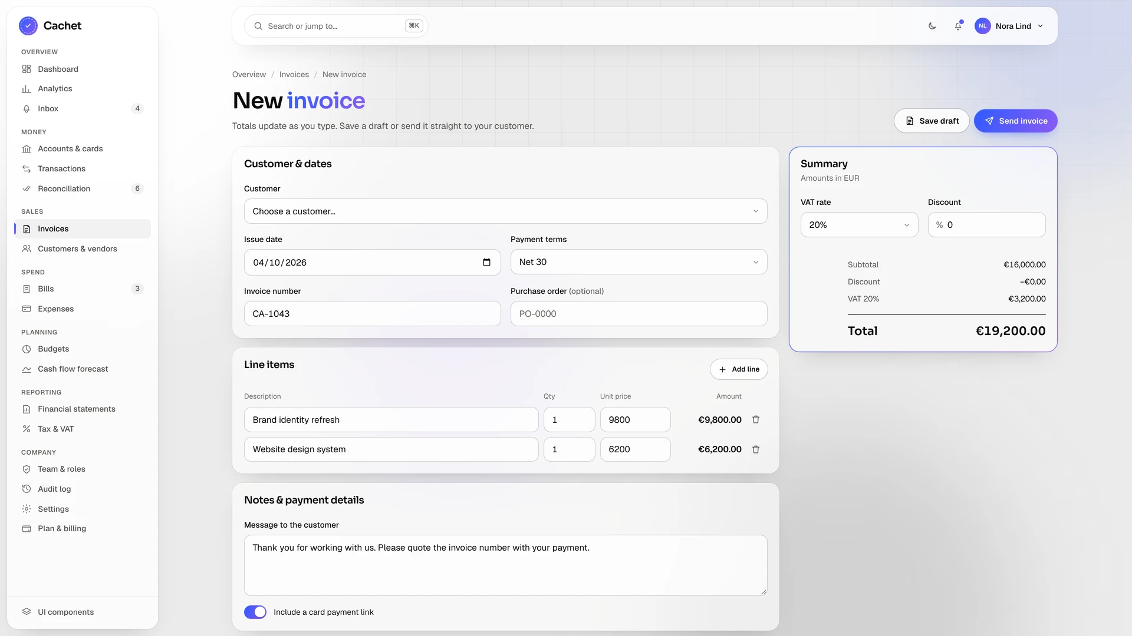Viewport: 1132px width, 636px height.
Task: Click the Inbox bell icon
Action: coord(27,109)
